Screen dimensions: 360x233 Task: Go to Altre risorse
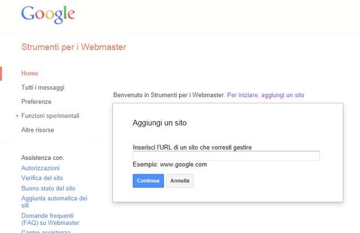(37, 130)
